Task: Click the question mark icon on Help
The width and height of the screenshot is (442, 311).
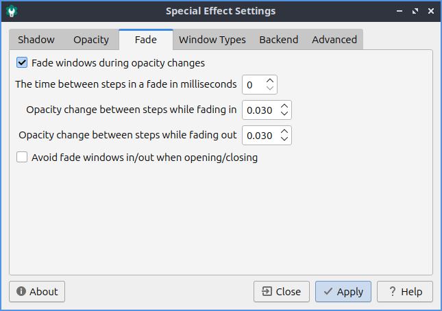Action: click(390, 292)
